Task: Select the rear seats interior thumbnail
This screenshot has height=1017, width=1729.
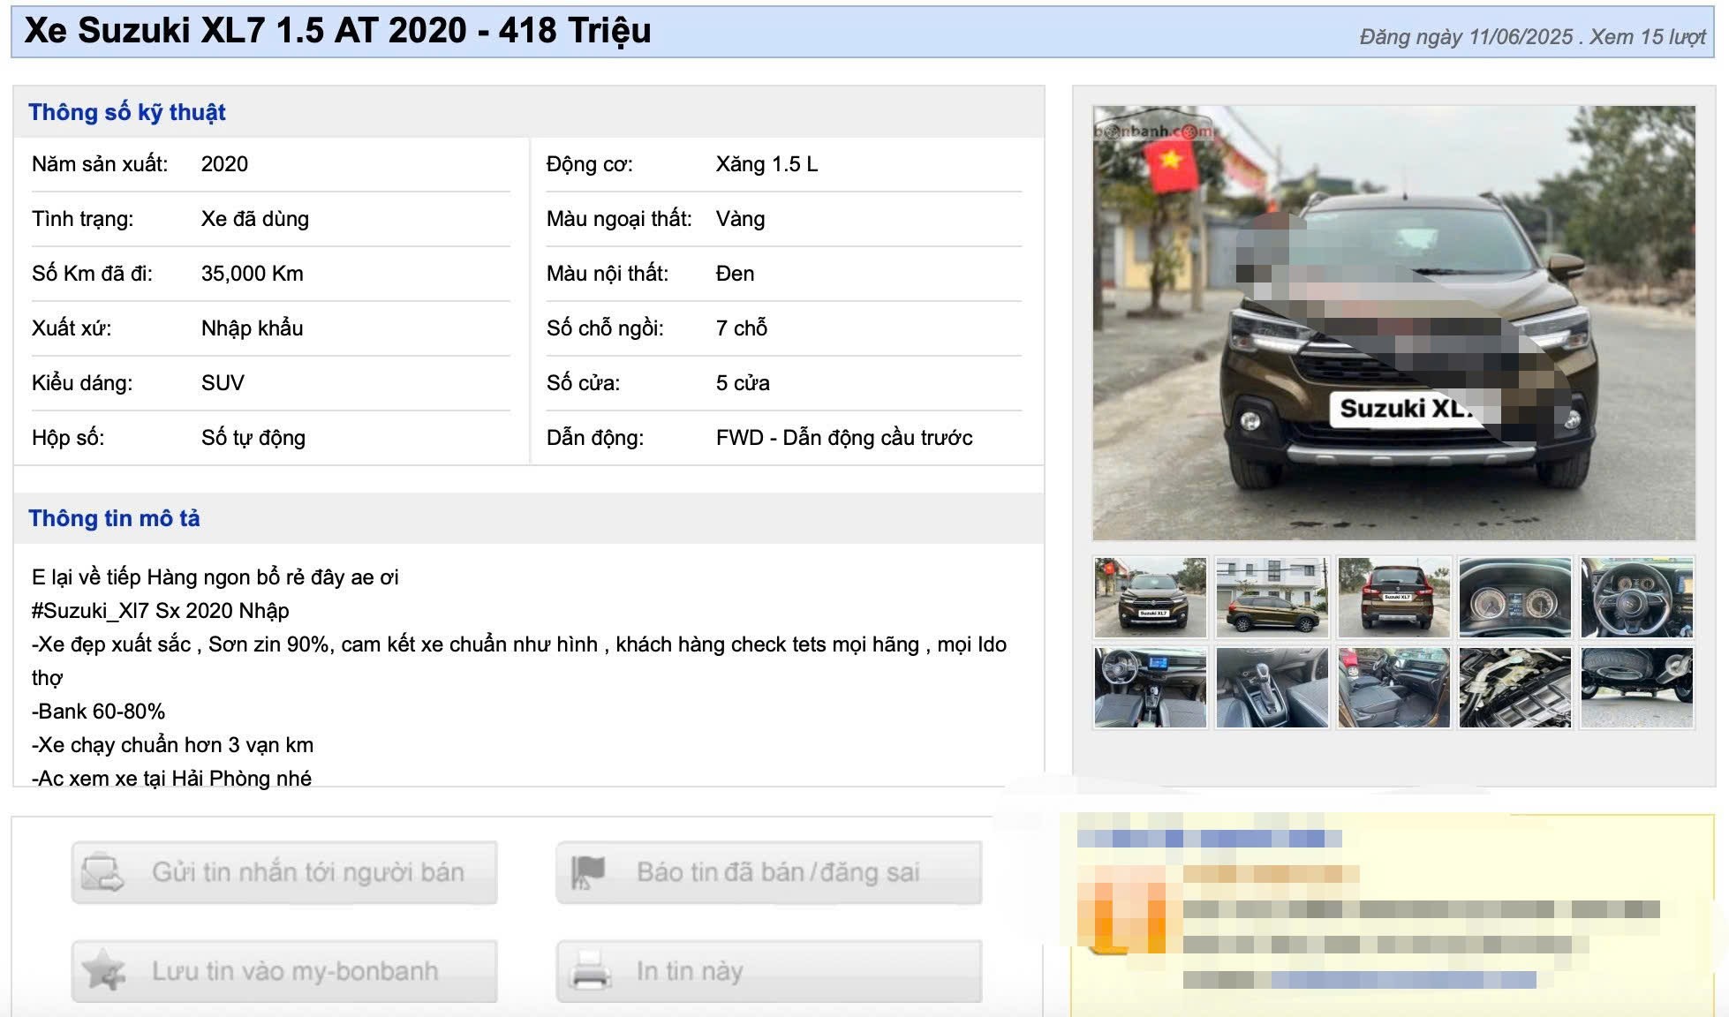Action: pyautogui.click(x=1393, y=688)
